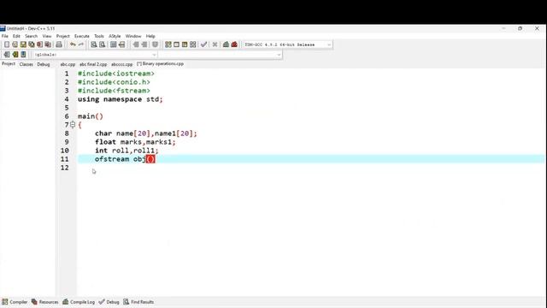Viewport: 547px width, 308px height.
Task: Click the Indent toolbar icon
Action: click(136, 44)
